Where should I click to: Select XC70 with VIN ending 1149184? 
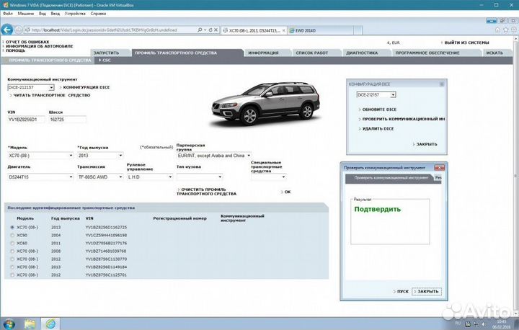[12, 267]
